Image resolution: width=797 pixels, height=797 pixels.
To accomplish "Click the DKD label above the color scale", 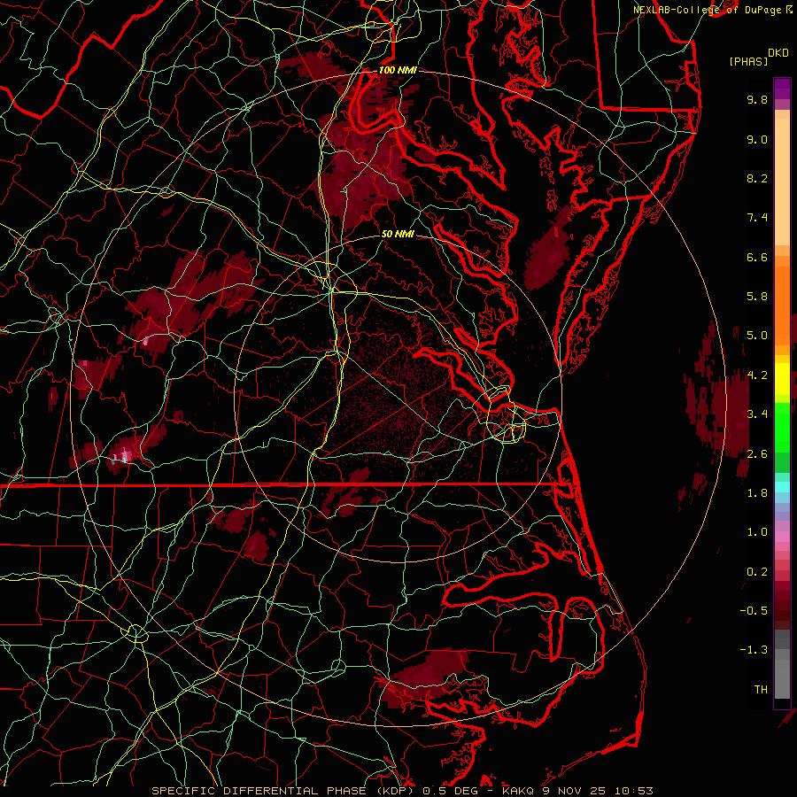I will (778, 53).
